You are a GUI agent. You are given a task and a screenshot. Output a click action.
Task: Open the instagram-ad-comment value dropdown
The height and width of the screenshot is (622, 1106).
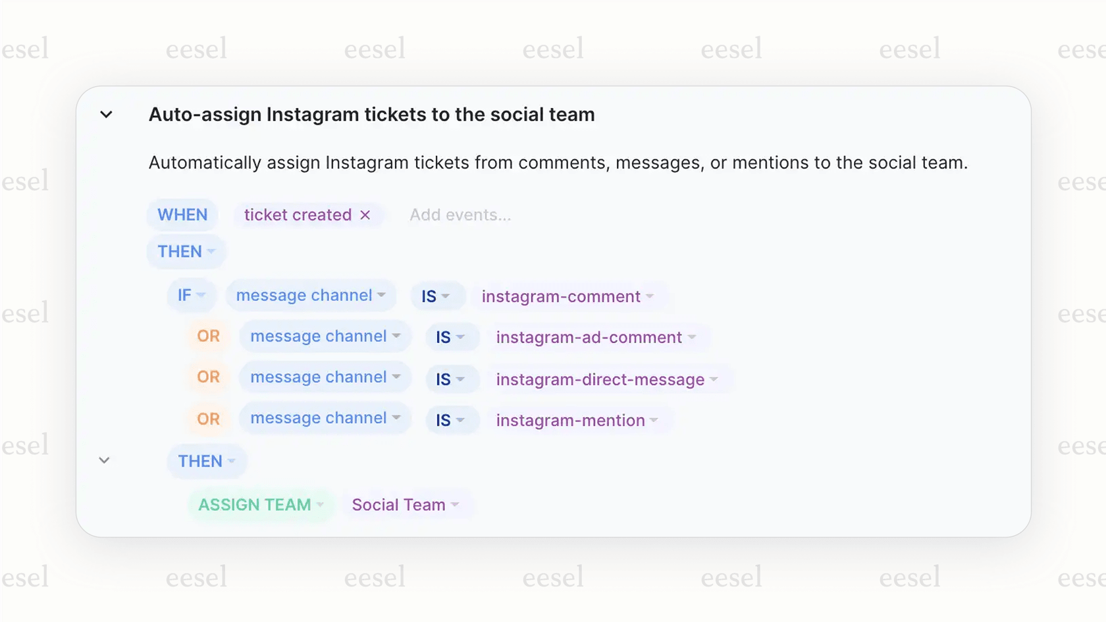(595, 337)
